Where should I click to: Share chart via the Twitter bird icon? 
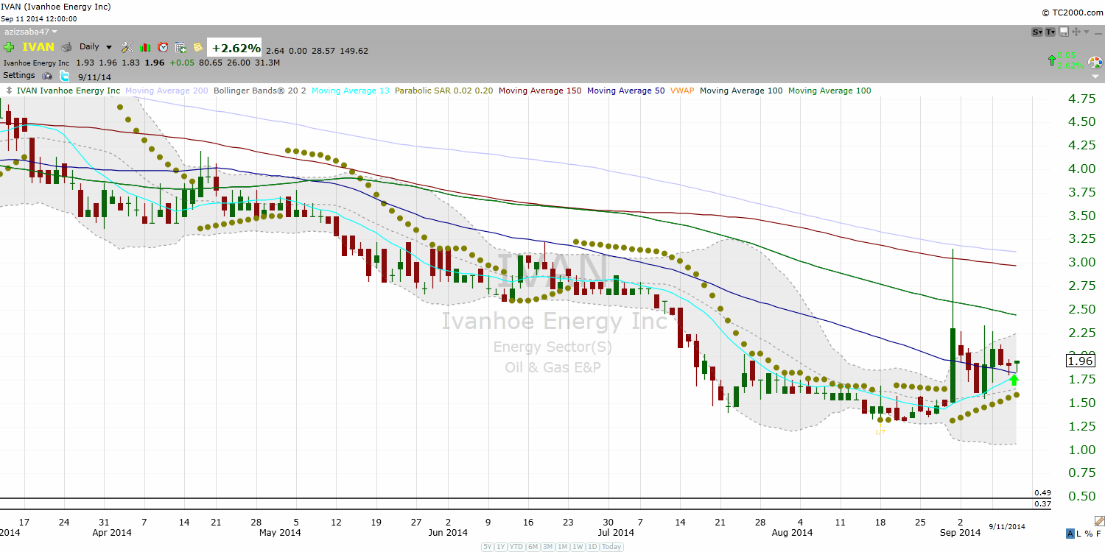tap(64, 76)
